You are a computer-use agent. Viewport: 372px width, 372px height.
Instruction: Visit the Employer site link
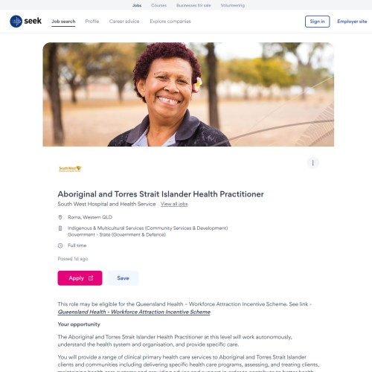[352, 22]
